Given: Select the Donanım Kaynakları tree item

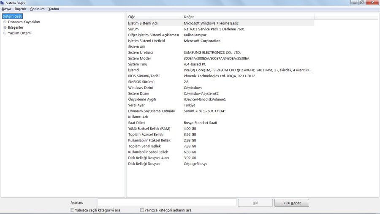Looking at the screenshot, I should 24,22.
